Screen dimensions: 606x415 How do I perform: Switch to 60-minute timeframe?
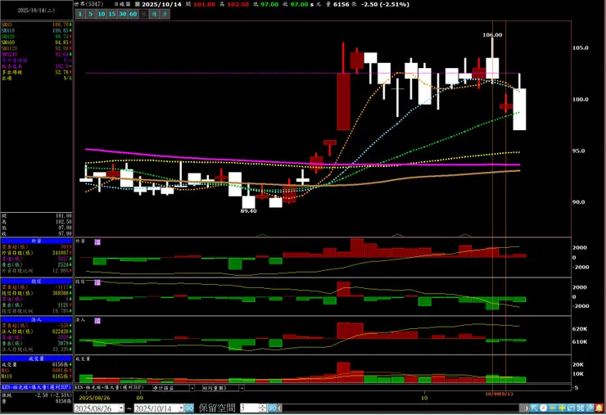coord(133,14)
